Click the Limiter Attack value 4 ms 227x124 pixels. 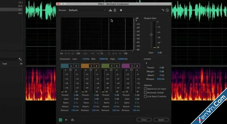point(162,75)
